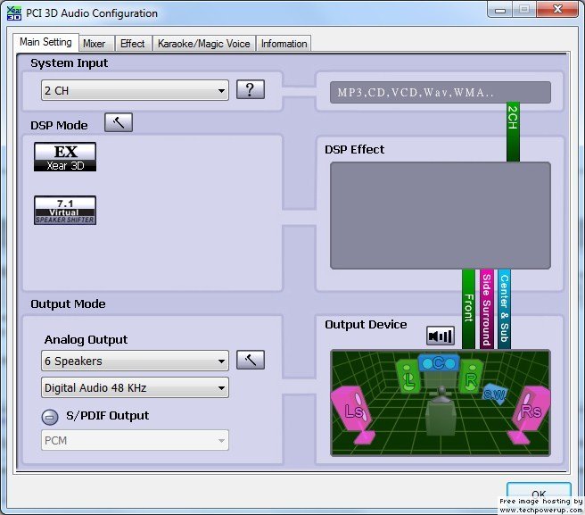This screenshot has width=585, height=515.
Task: Click the speaker test volume icon
Action: click(x=441, y=336)
